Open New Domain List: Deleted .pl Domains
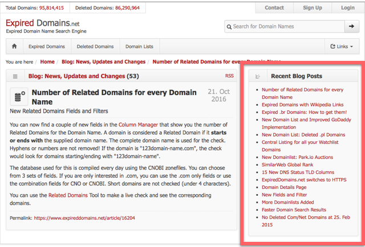 (x=303, y=134)
